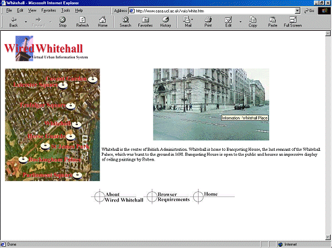Select the Parliament Square map marker

click(77, 175)
